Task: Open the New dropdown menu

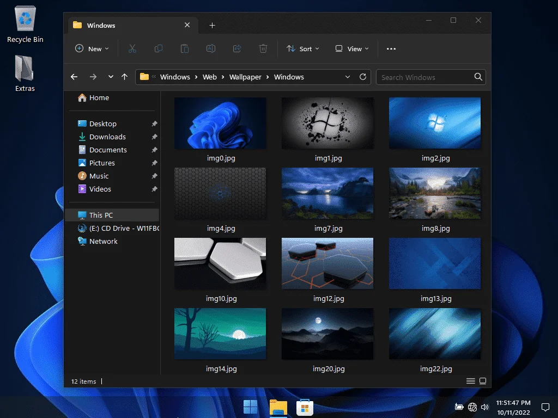Action: (92, 48)
